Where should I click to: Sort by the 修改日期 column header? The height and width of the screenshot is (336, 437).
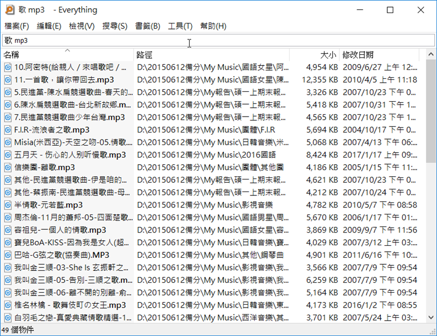pos(379,55)
